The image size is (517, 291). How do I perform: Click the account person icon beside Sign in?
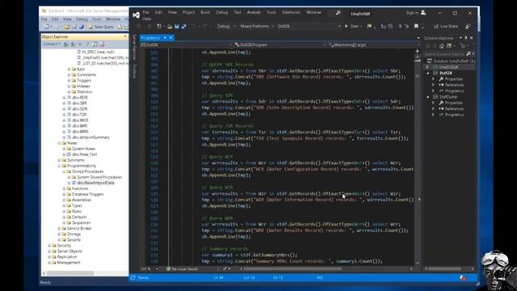(423, 13)
